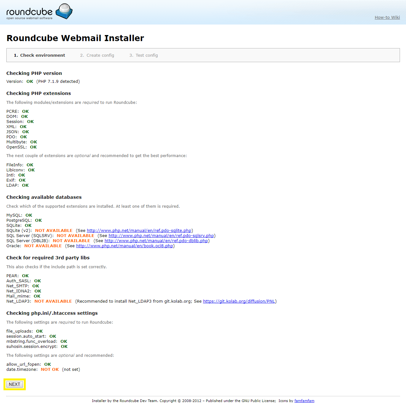Click the OpenSSL OK row
406x410 pixels.
click(x=22, y=147)
